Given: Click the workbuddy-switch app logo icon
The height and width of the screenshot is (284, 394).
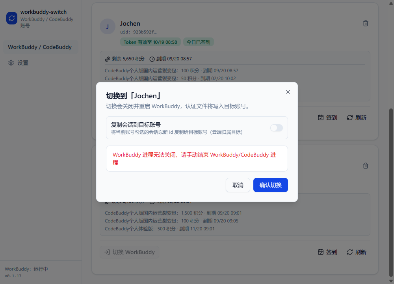Looking at the screenshot, I should 12,18.
